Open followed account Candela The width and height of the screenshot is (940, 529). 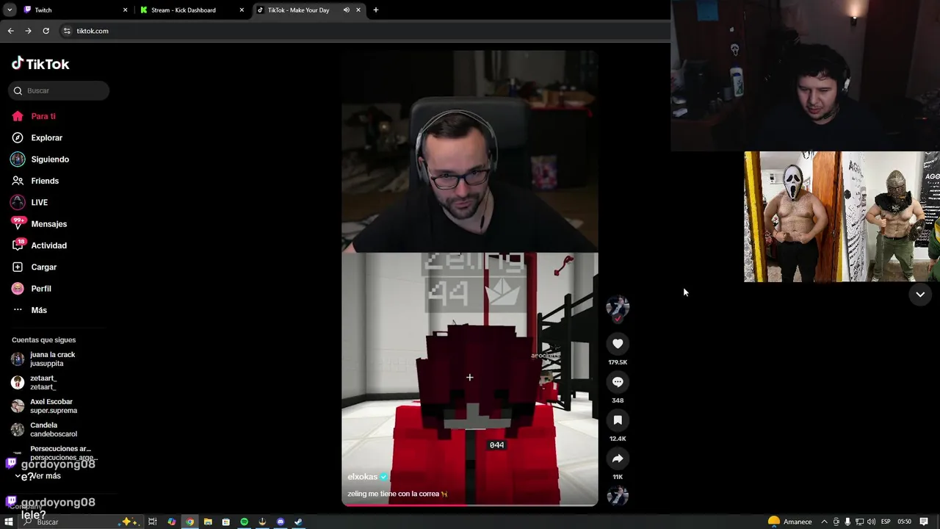pos(44,430)
